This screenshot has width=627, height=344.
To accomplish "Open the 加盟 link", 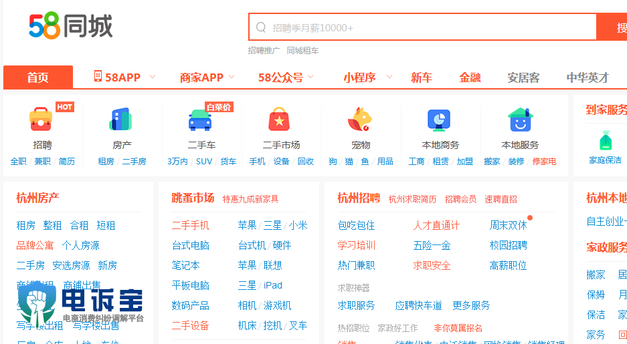I will click(x=464, y=161).
